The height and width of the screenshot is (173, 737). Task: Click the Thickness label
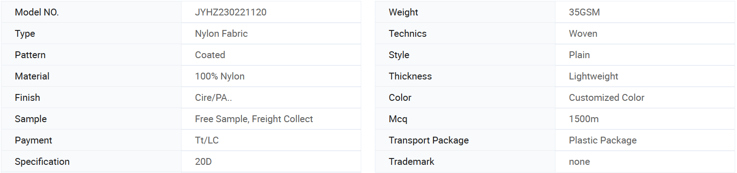click(410, 76)
